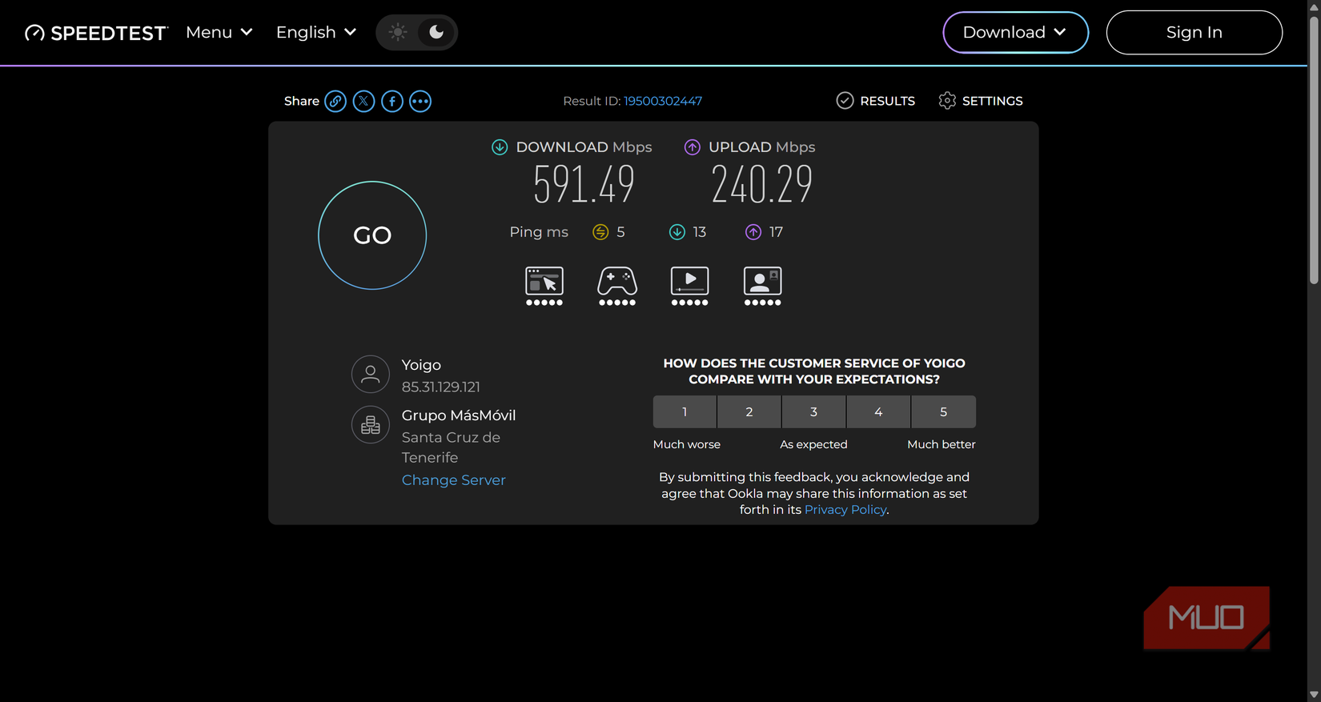The height and width of the screenshot is (702, 1321).
Task: Select the web browsing rating icon
Action: (x=544, y=286)
